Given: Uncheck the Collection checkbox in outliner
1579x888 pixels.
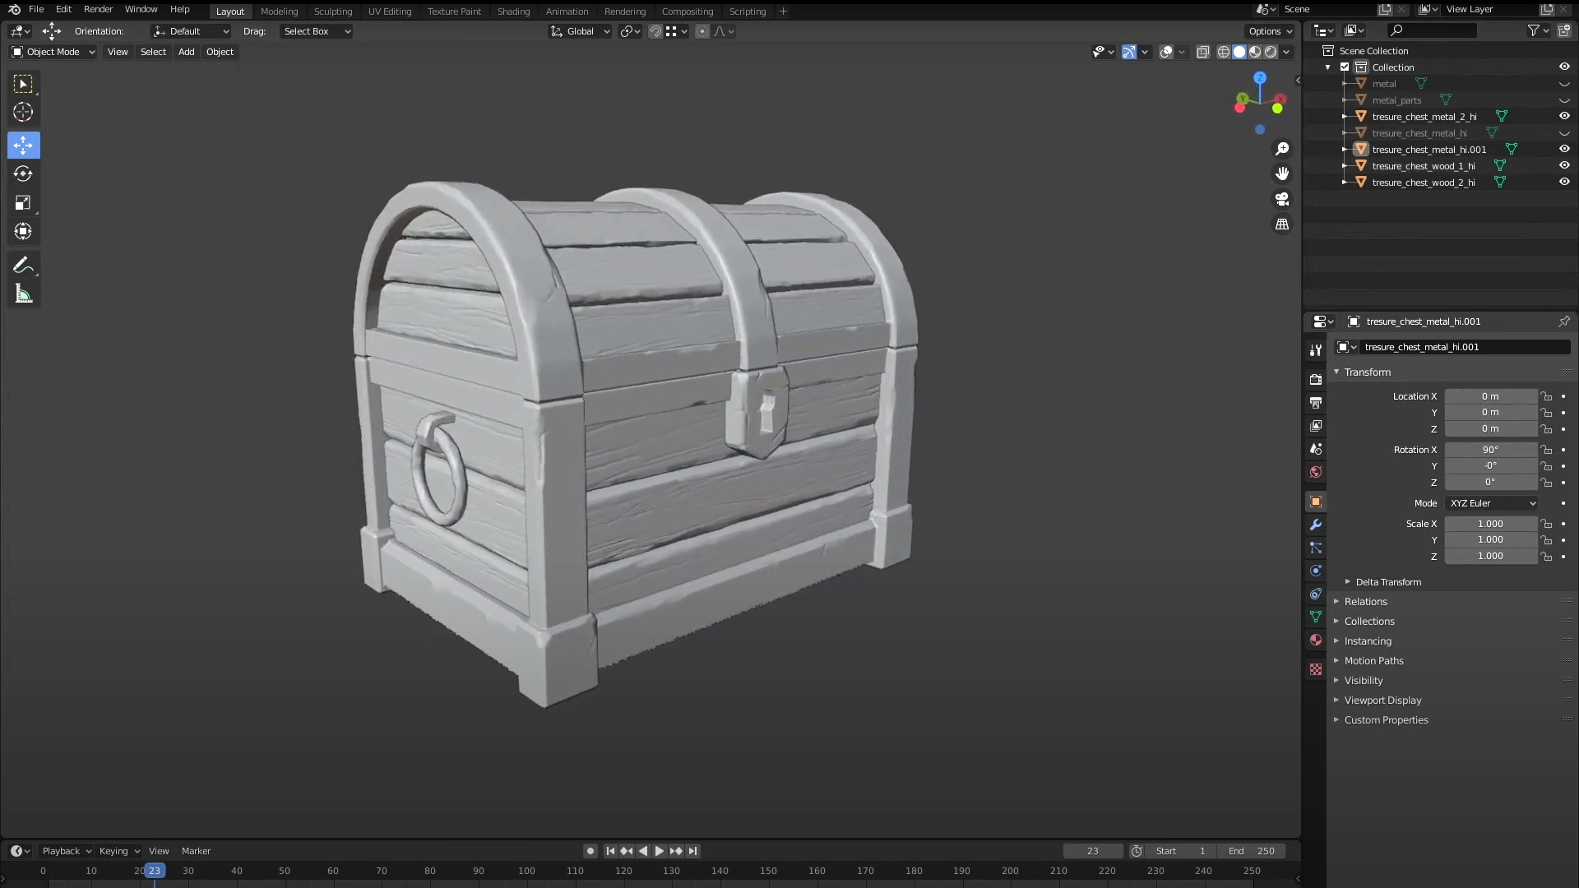Looking at the screenshot, I should pos(1345,67).
